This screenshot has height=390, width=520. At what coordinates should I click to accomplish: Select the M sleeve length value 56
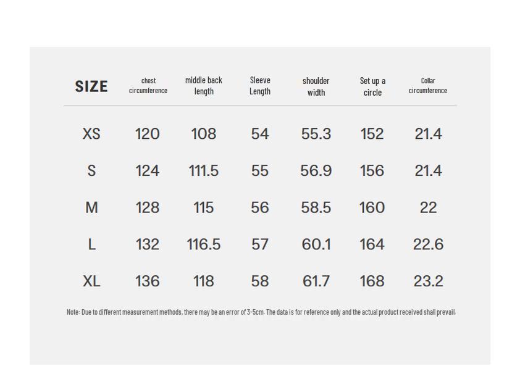(260, 208)
